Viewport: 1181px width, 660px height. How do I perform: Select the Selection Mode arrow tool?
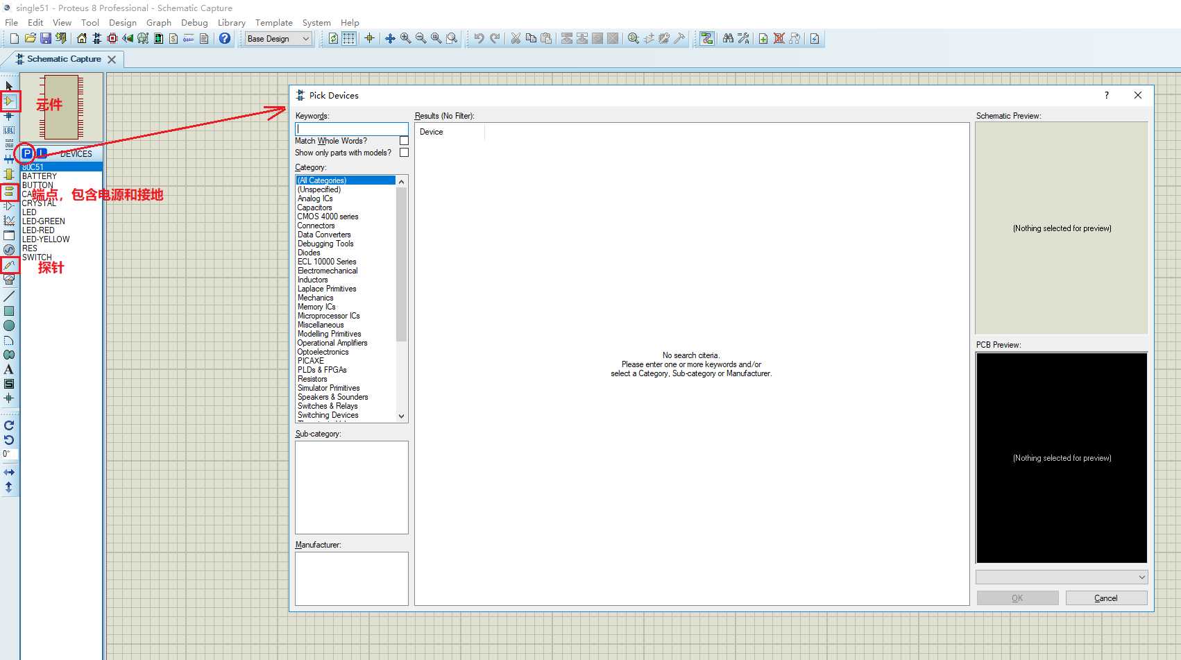[9, 86]
